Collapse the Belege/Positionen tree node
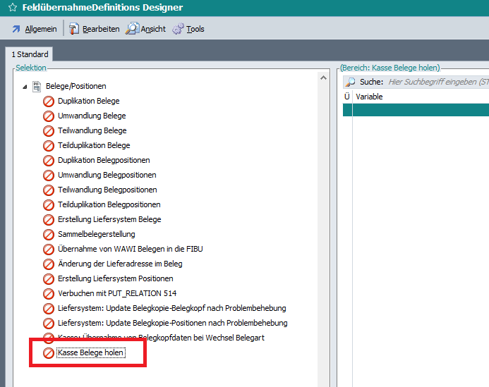Image resolution: width=489 pixels, height=387 pixels. coord(25,87)
